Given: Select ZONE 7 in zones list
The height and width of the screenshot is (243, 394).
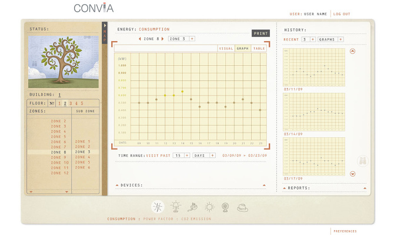Looking at the screenshot, I should click(58, 147).
